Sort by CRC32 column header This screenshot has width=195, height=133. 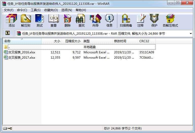[x=147, y=41]
